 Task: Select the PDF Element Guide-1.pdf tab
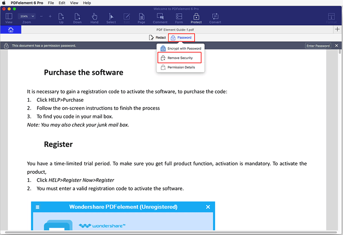point(175,29)
